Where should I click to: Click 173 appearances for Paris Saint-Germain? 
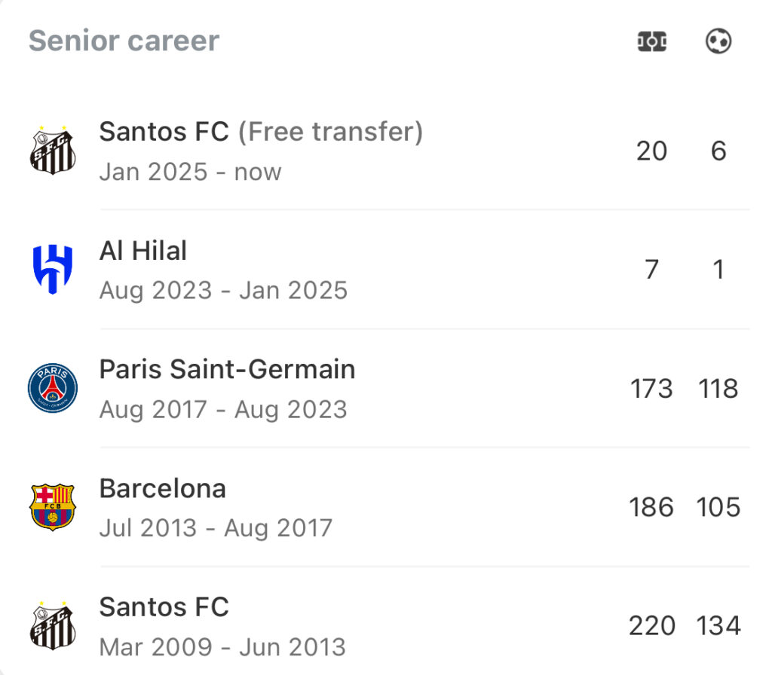(651, 389)
